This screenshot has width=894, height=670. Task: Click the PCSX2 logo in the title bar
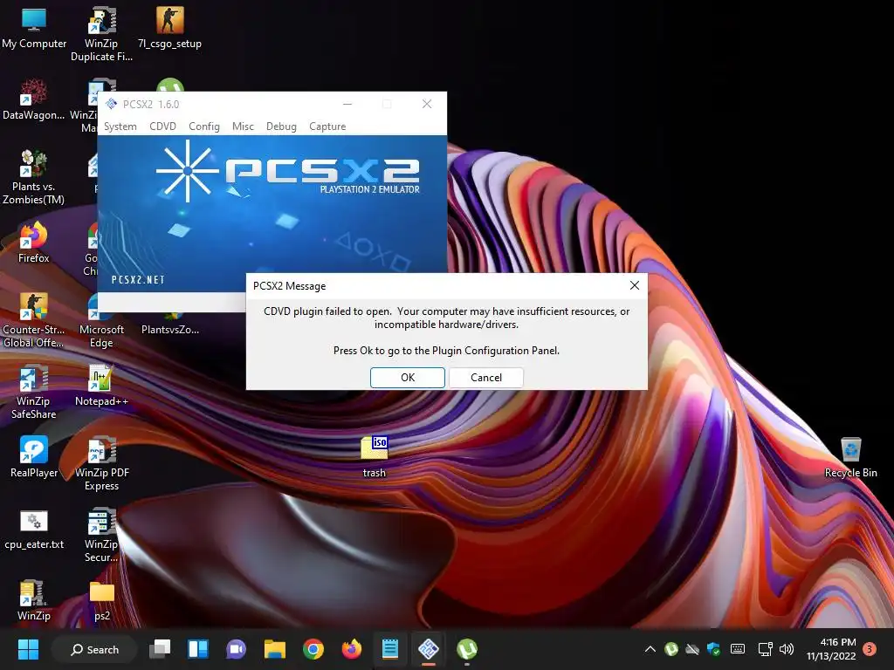[111, 104]
